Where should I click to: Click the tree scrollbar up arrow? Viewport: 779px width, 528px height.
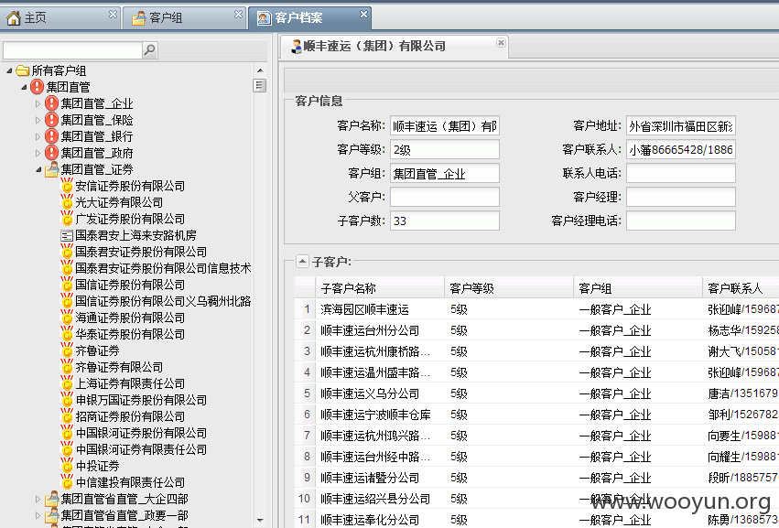click(x=260, y=70)
